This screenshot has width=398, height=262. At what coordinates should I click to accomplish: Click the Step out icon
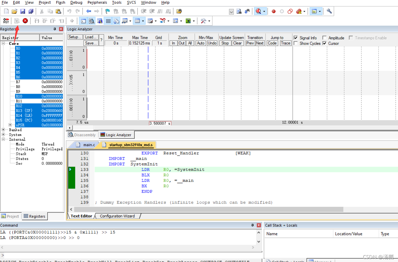53,21
